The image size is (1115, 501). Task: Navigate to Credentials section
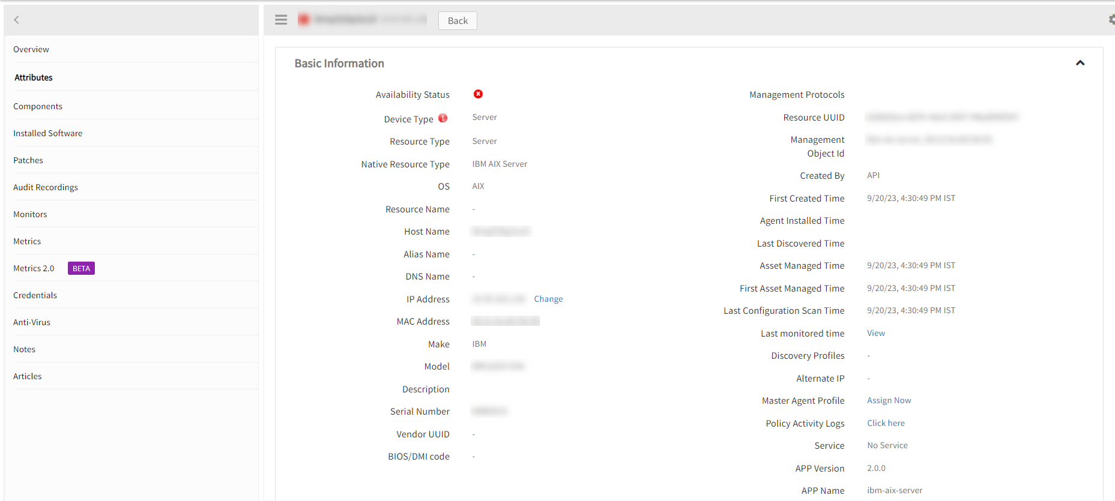(35, 295)
